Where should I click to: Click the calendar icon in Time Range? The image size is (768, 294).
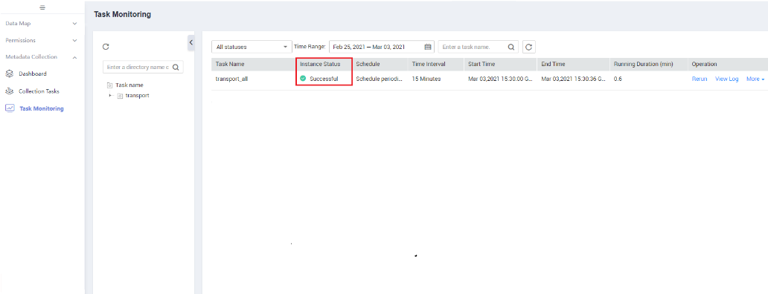(x=428, y=47)
